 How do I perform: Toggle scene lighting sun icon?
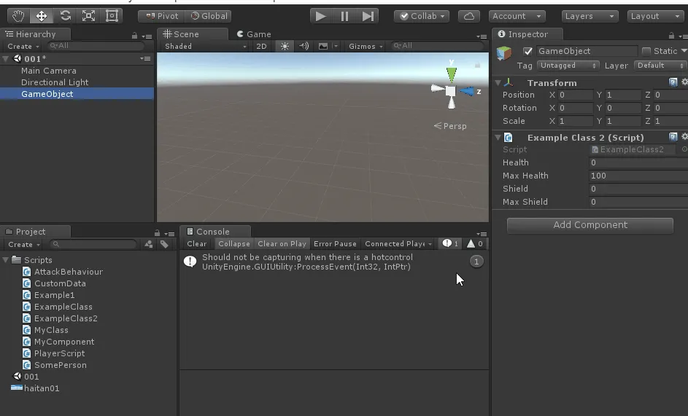[x=285, y=46]
